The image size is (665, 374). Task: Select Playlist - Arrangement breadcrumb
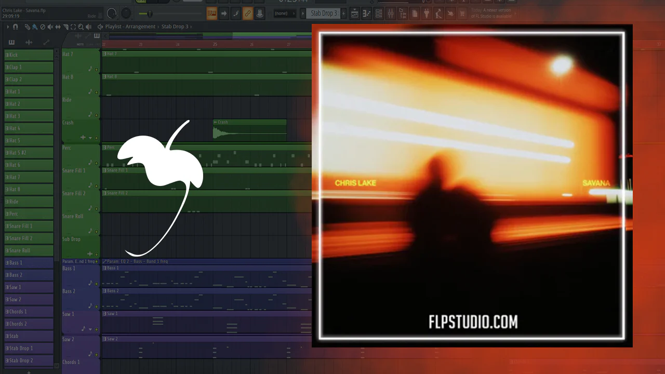click(130, 26)
